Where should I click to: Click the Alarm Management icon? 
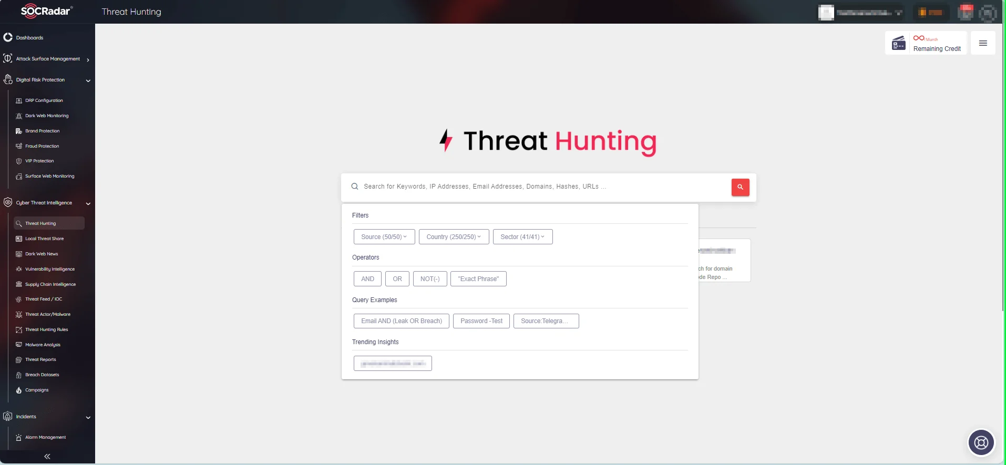point(19,438)
